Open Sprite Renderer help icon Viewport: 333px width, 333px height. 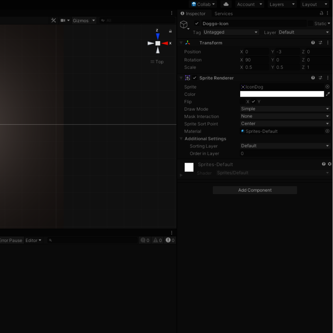(313, 78)
